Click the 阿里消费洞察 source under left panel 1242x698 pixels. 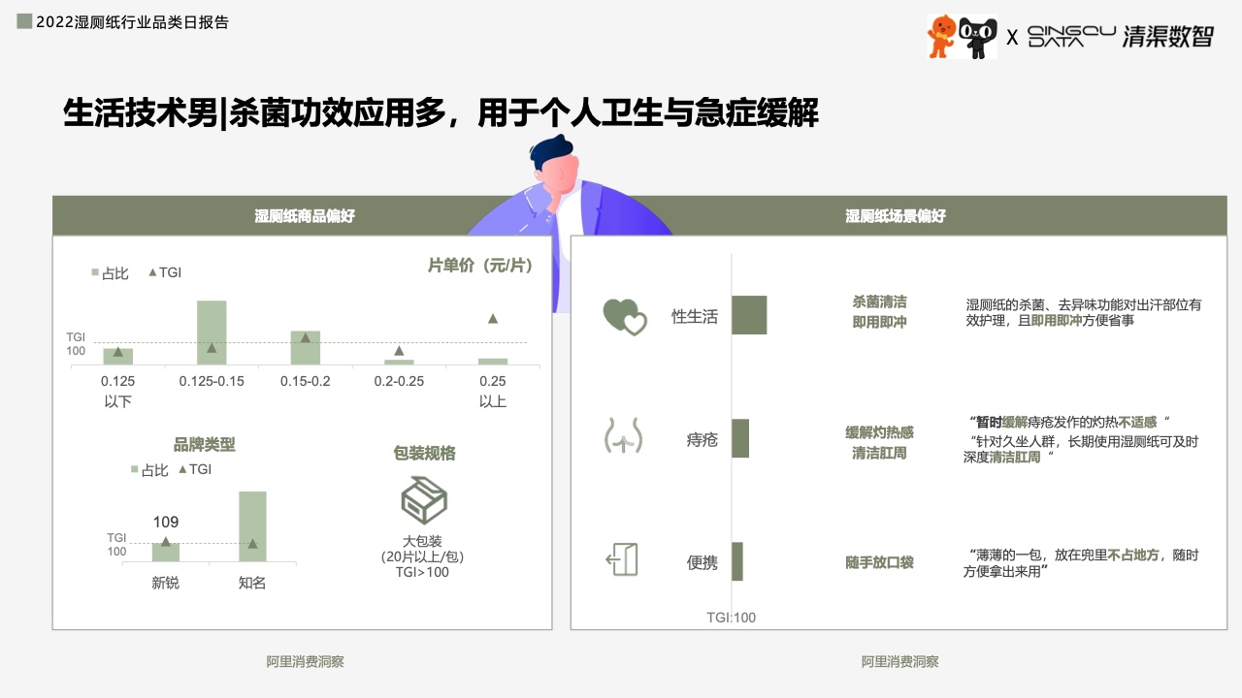[x=305, y=662]
